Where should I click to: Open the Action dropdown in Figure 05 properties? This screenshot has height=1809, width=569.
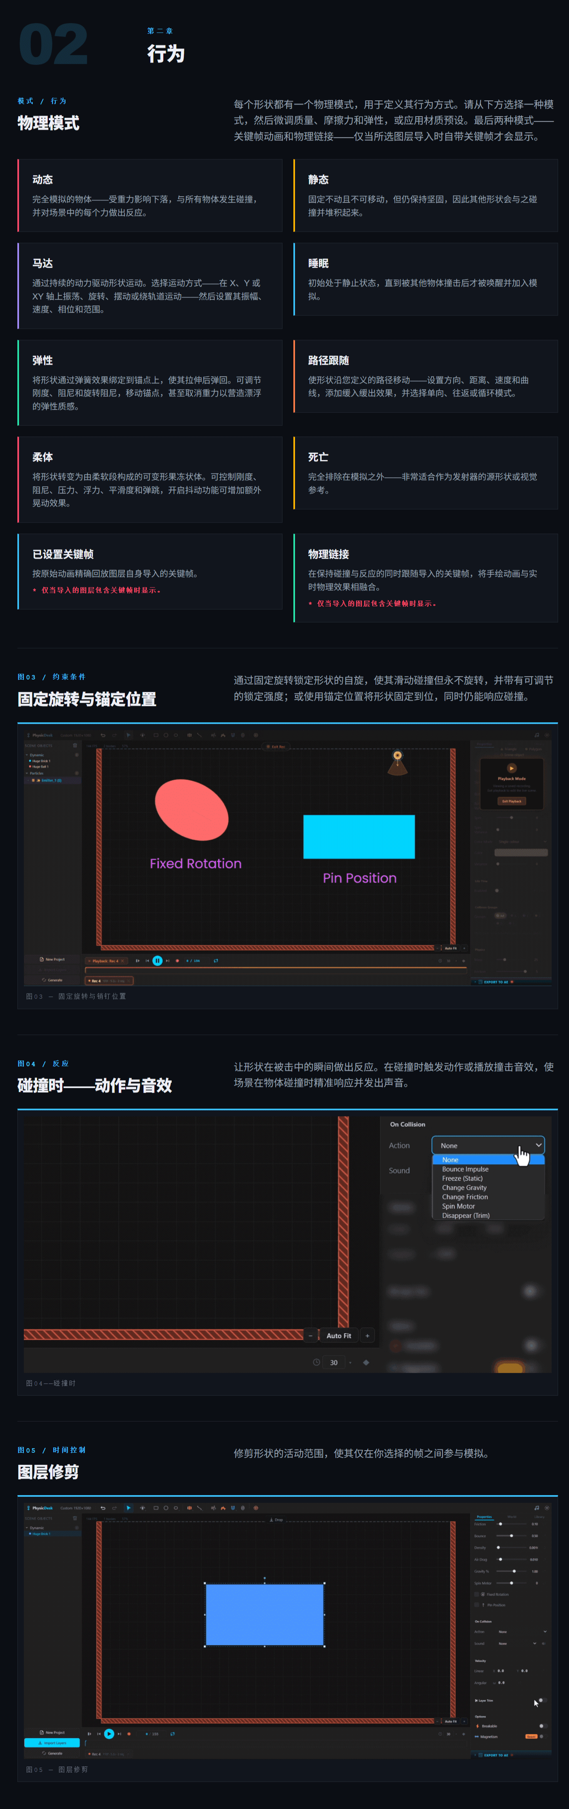(x=522, y=1631)
